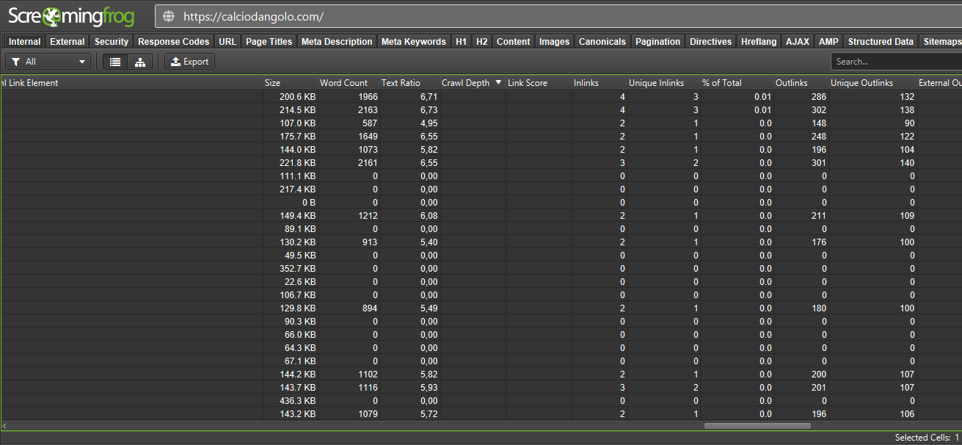
Task: Export the crawl data
Action: (190, 62)
